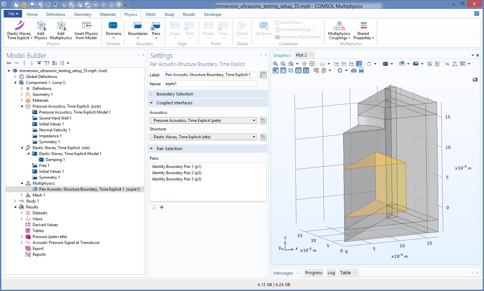Switch to the XY view
Viewport: 484px width, 291px height.
click(336, 64)
